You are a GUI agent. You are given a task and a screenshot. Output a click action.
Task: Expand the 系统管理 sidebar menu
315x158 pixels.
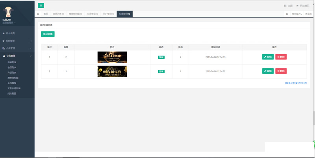pos(17,41)
